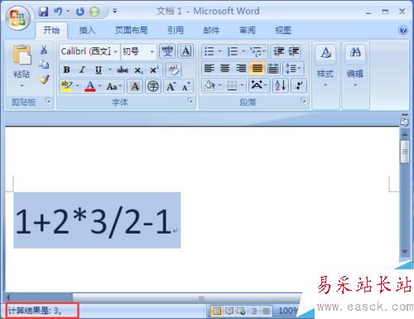414x319 pixels.
Task: Add a character border (boxed A)
Action: (x=185, y=51)
